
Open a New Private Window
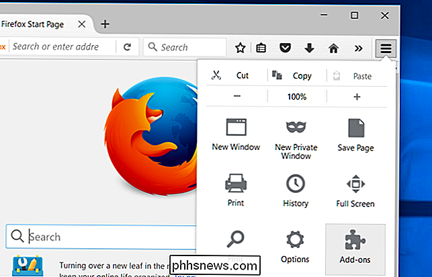[x=296, y=139]
